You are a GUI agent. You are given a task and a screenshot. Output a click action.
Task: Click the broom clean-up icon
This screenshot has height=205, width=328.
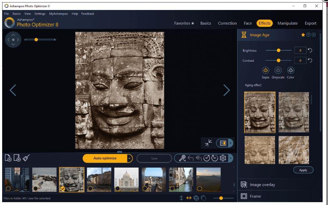(x=26, y=158)
